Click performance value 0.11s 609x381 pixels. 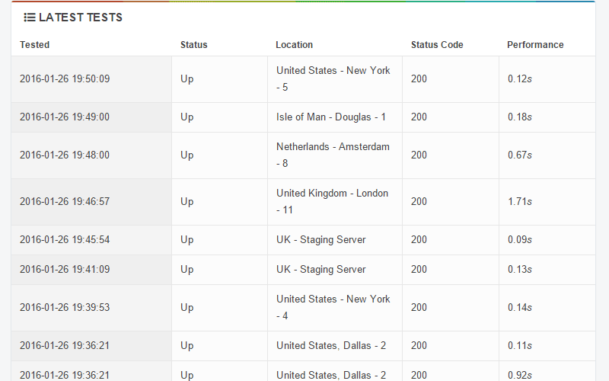tap(520, 346)
